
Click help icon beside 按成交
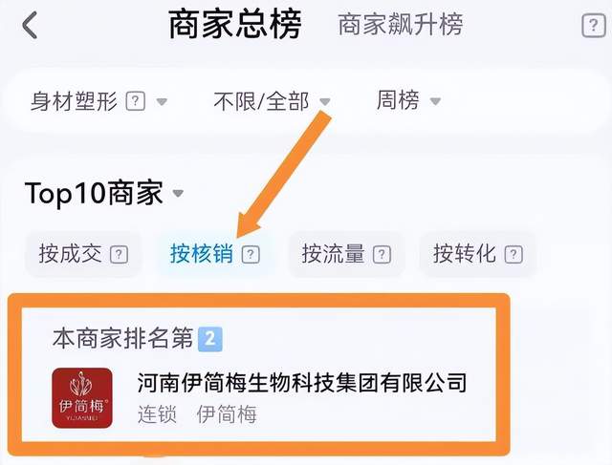click(119, 255)
